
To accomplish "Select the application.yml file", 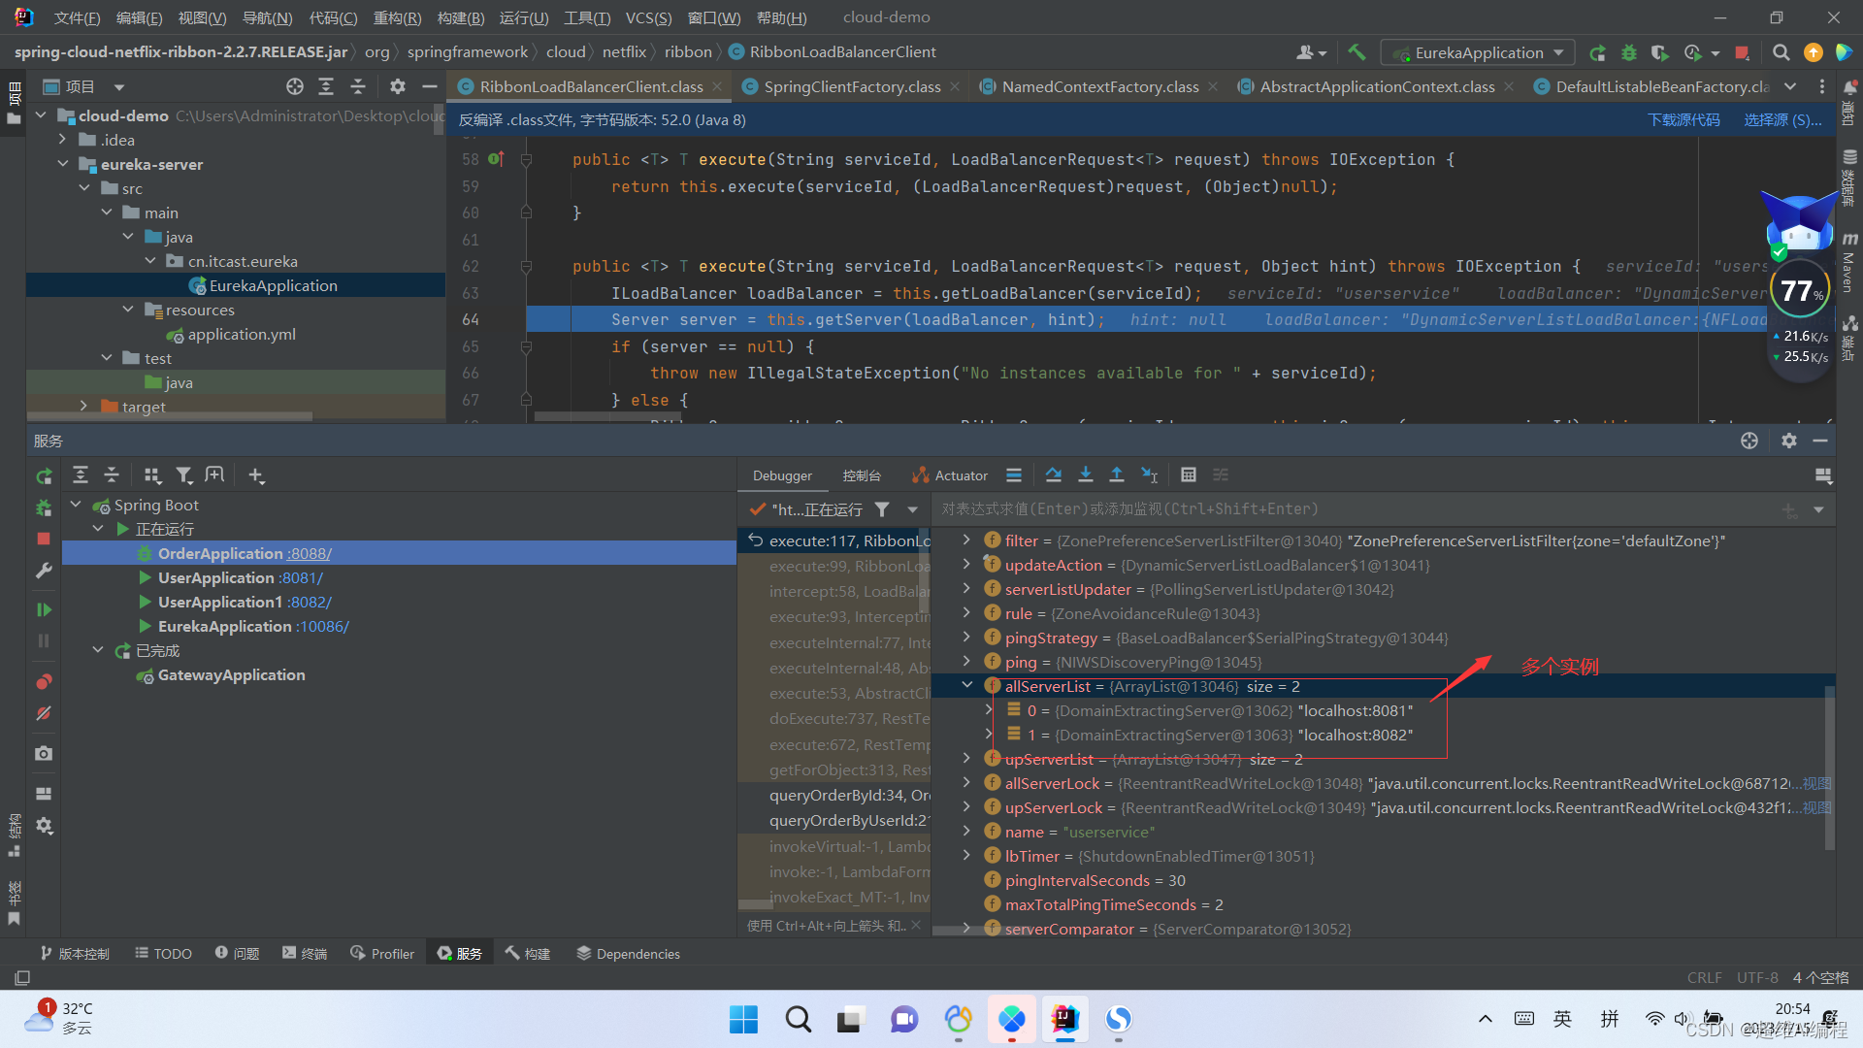I will tap(242, 334).
